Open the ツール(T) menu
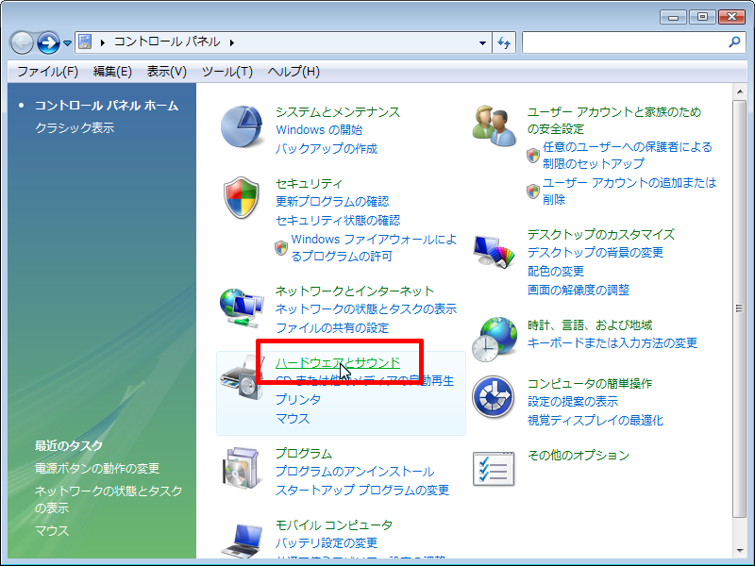Image resolution: width=755 pixels, height=566 pixels. coord(226,72)
